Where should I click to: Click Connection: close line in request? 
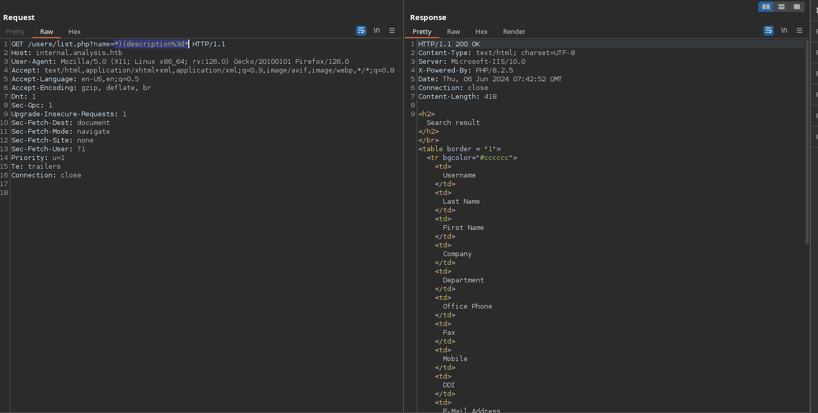click(46, 175)
